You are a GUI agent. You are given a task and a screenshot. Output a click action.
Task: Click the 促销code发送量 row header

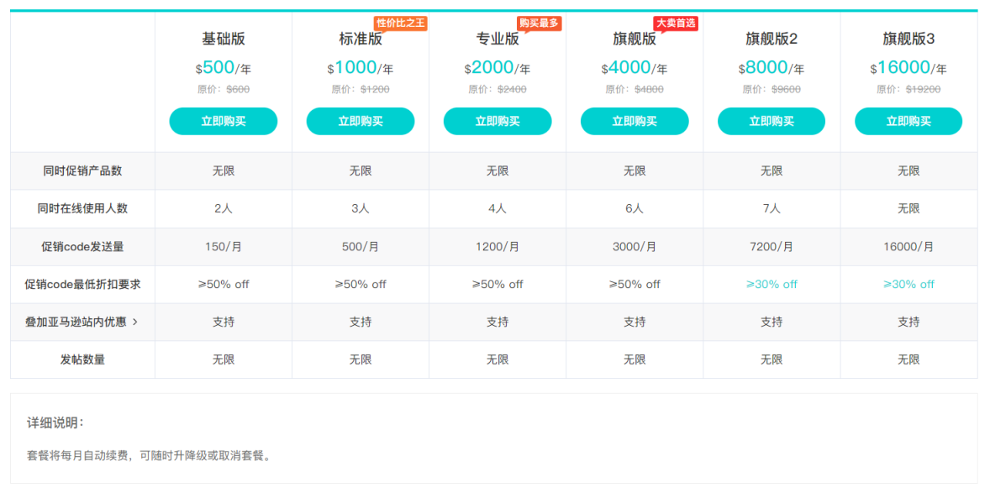point(82,247)
